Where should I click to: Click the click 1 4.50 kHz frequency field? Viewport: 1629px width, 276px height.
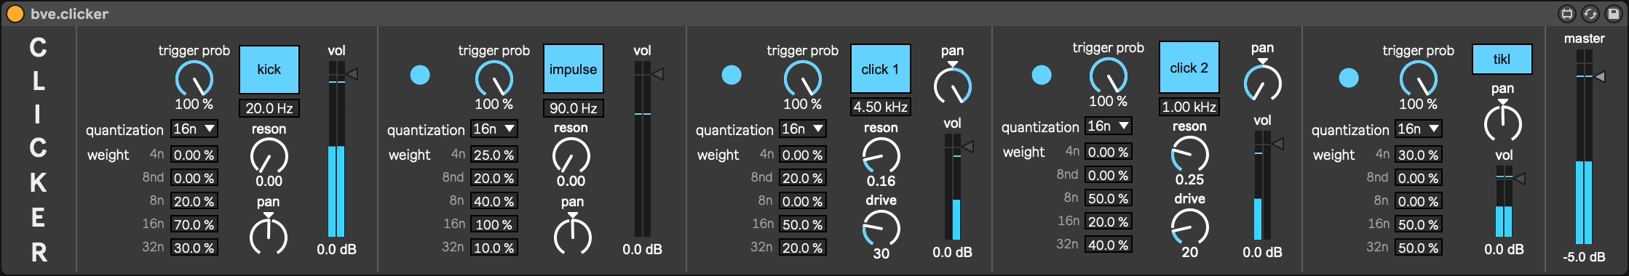881,107
